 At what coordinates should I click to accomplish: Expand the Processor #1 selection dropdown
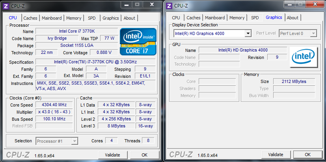pos(75,141)
